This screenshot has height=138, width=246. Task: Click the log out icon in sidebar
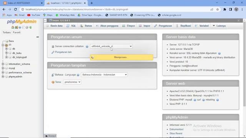(16, 27)
